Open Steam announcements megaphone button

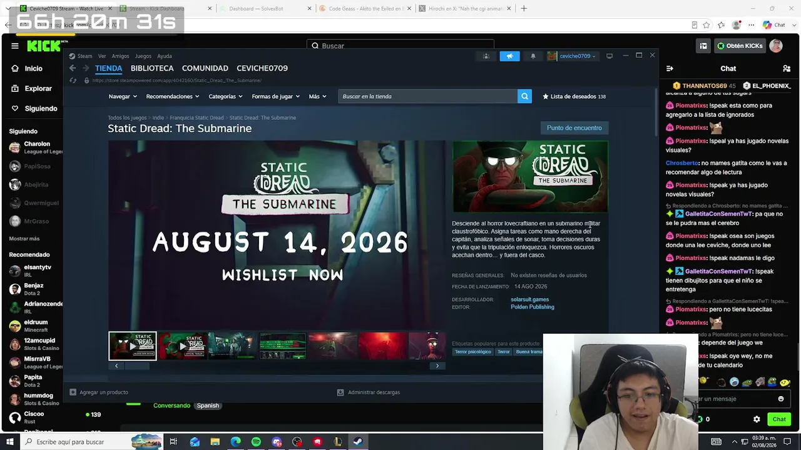click(x=509, y=56)
